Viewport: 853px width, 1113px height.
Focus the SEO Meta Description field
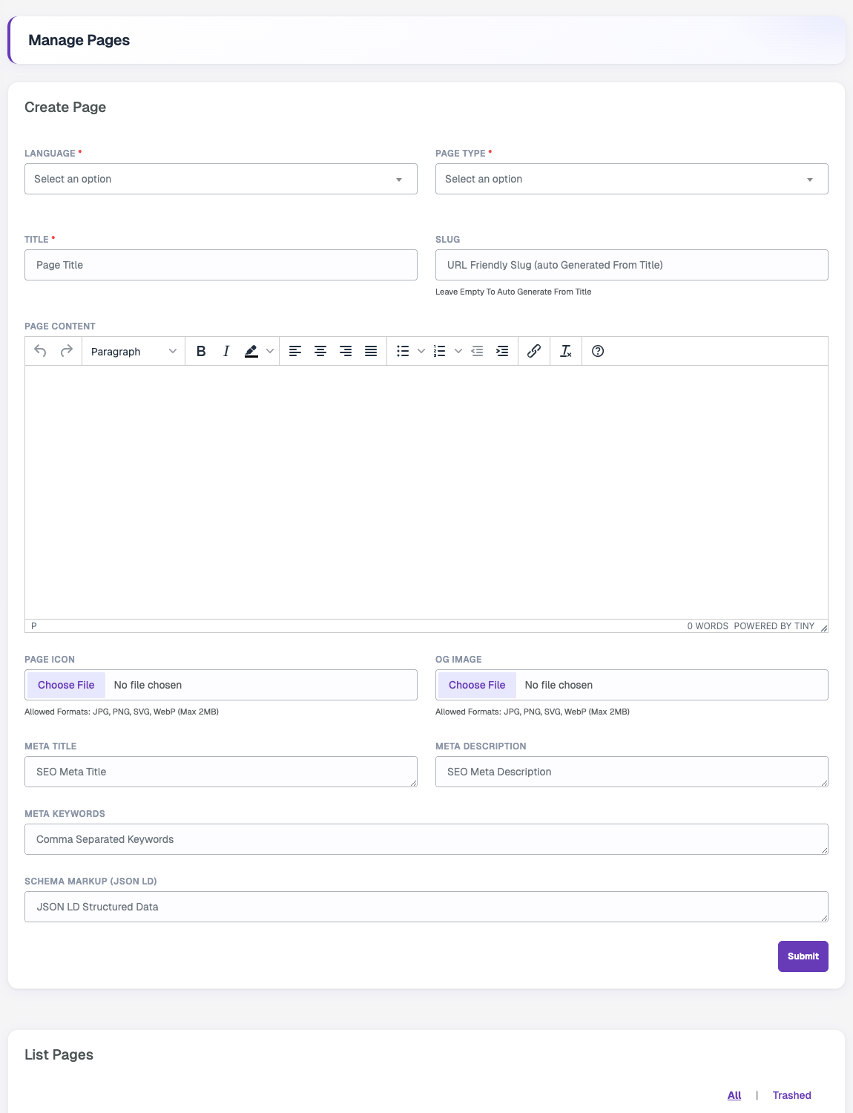coord(632,772)
